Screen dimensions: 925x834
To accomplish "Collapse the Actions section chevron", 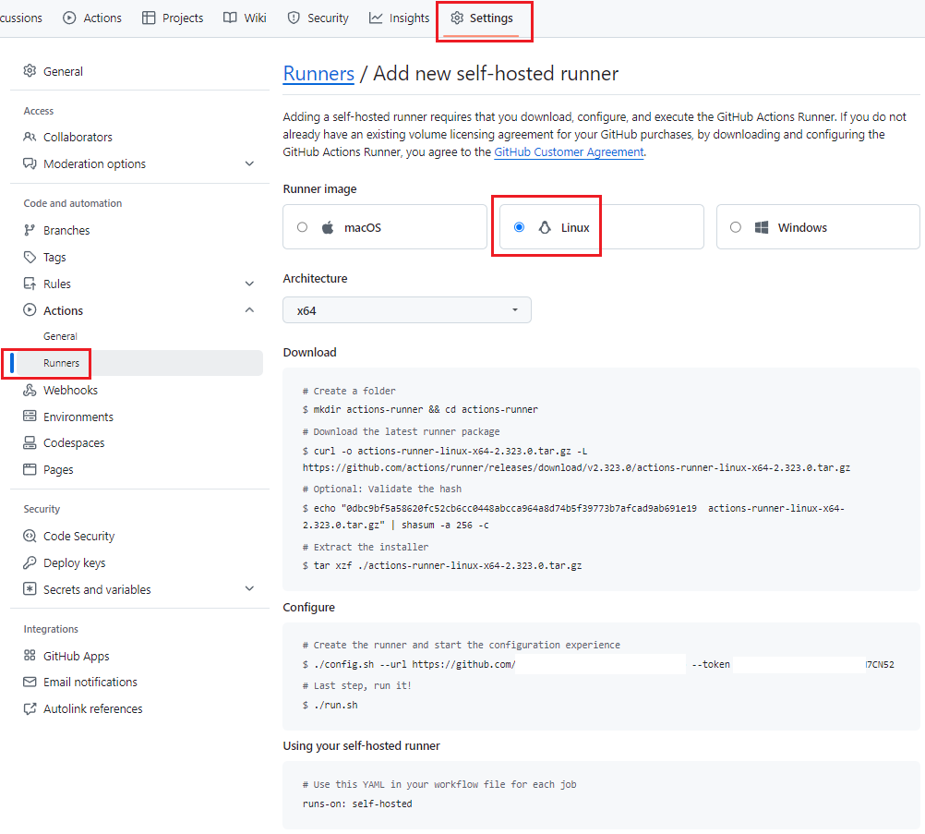I will click(249, 310).
